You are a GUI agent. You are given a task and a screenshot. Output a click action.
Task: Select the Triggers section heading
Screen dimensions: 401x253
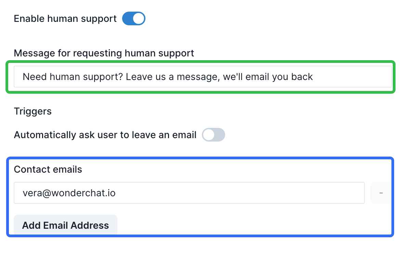pos(33,111)
